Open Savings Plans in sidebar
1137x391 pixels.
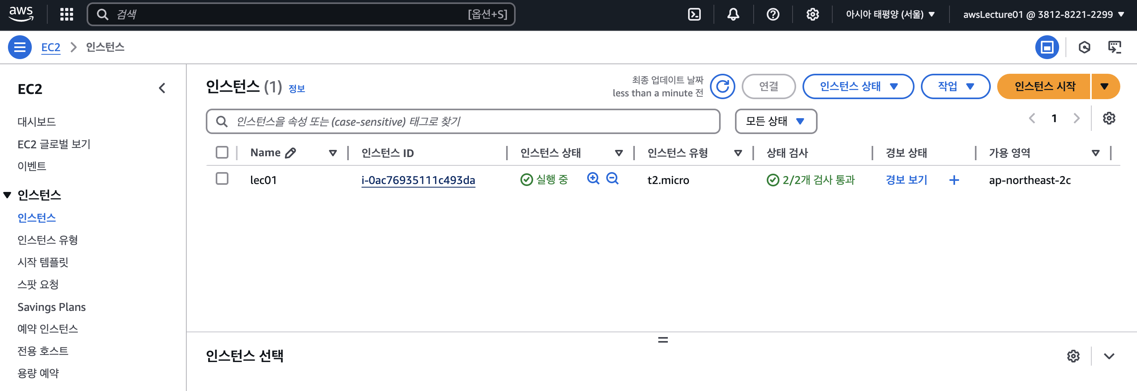coord(52,307)
